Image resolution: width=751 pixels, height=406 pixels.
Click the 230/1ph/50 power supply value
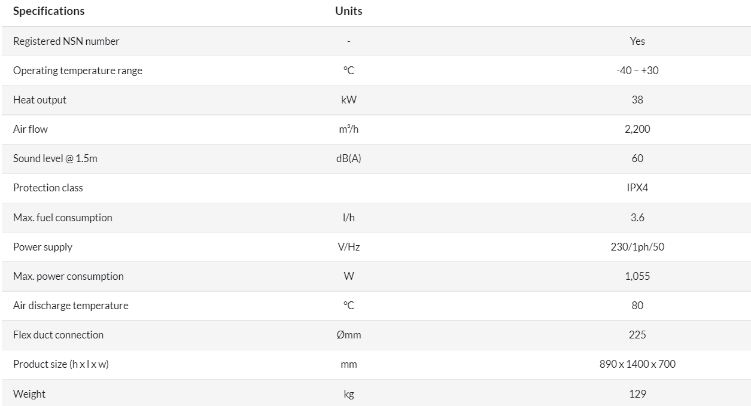click(637, 247)
